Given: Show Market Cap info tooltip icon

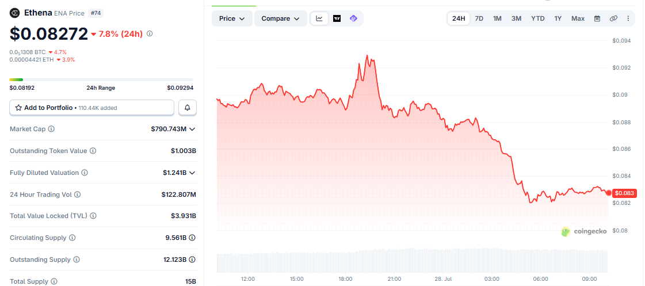Looking at the screenshot, I should [x=51, y=129].
